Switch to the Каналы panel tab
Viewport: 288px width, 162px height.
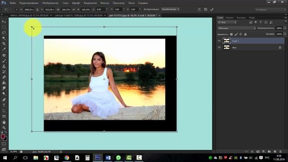click(229, 18)
